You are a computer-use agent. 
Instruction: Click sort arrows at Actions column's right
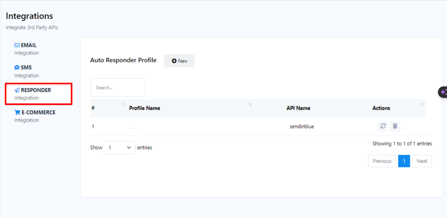pyautogui.click(x=422, y=105)
